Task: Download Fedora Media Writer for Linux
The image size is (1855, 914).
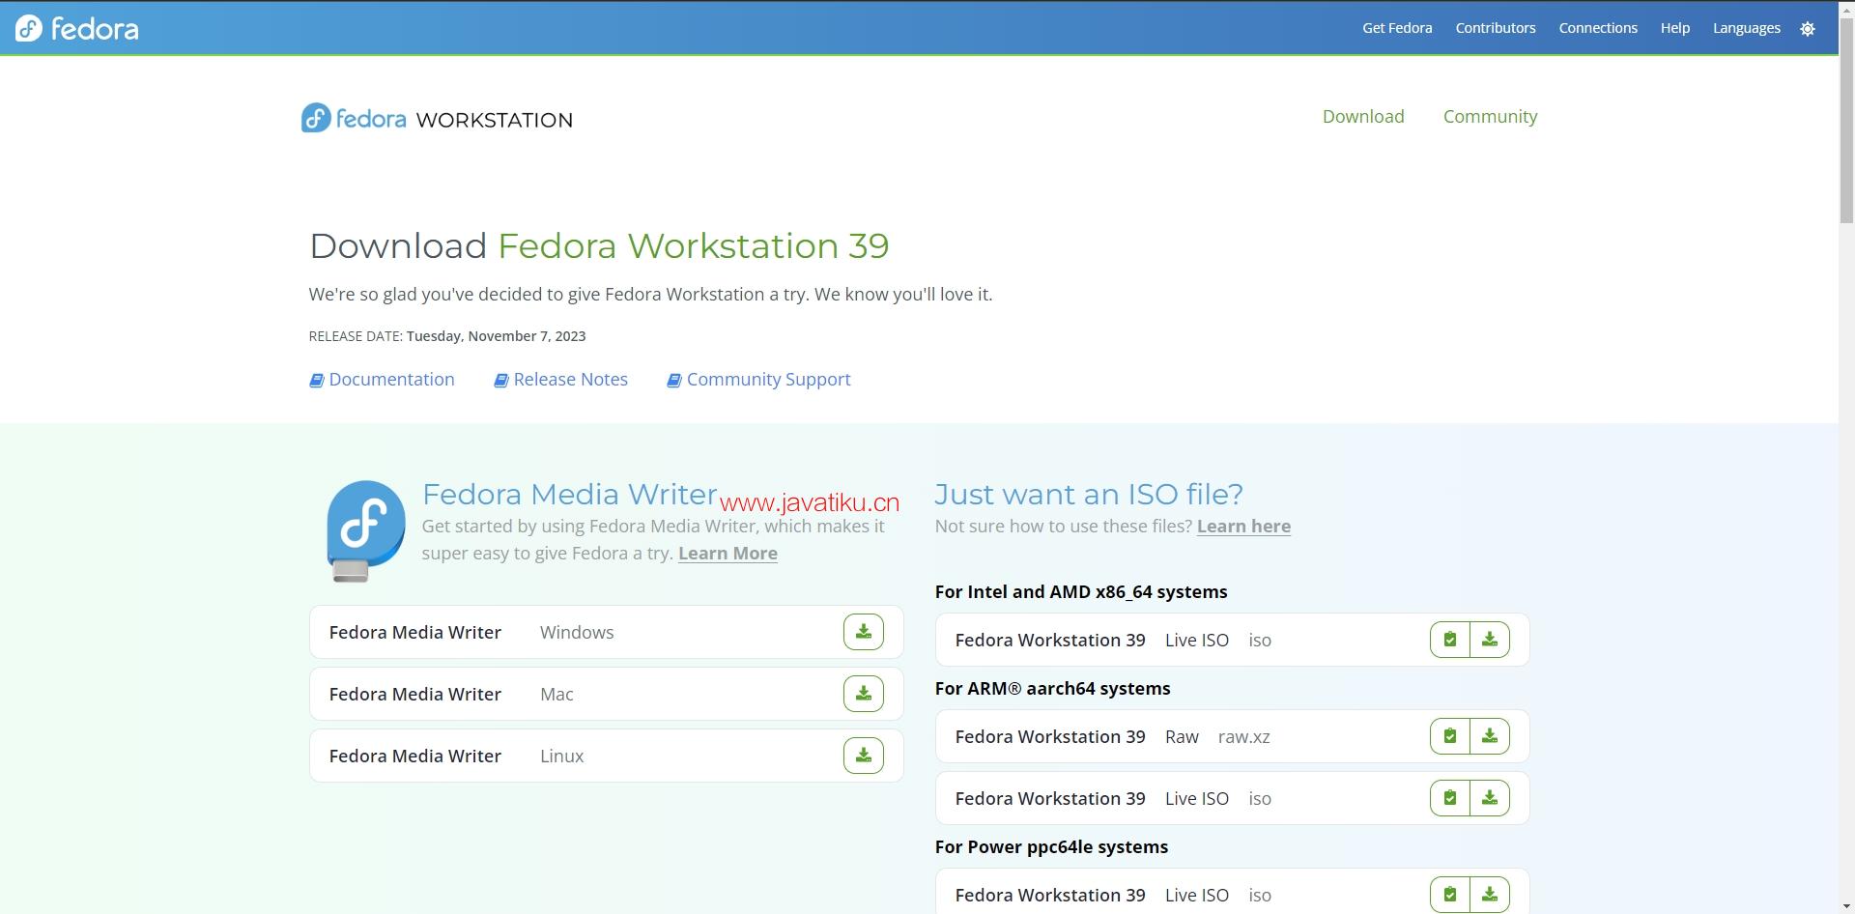Action: (863, 756)
